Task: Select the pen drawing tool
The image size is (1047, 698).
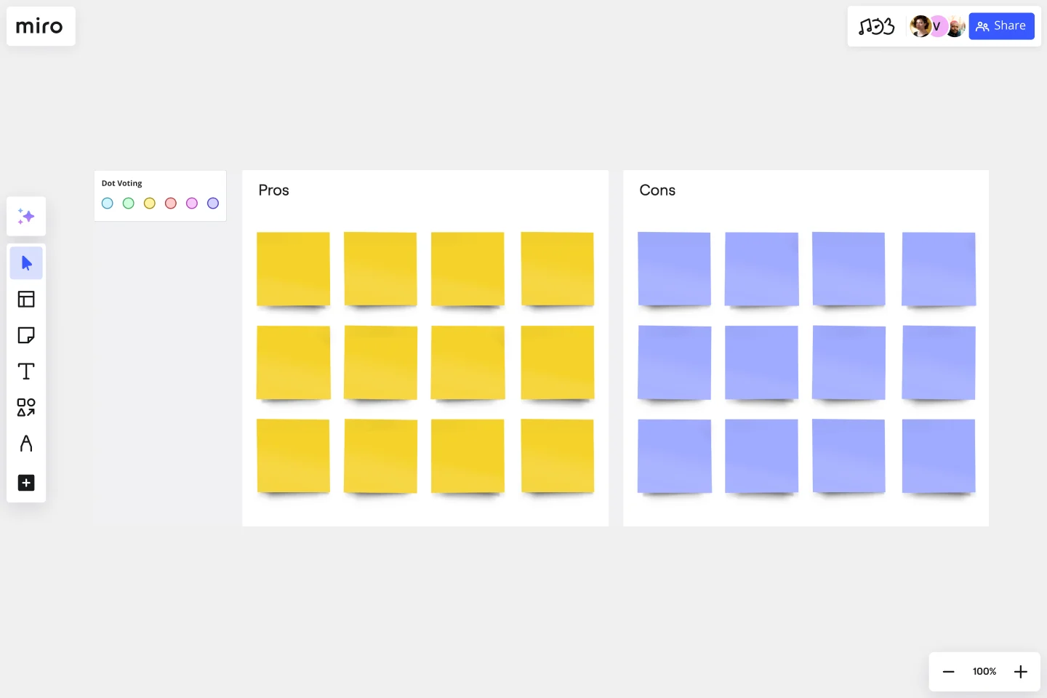Action: tap(26, 444)
